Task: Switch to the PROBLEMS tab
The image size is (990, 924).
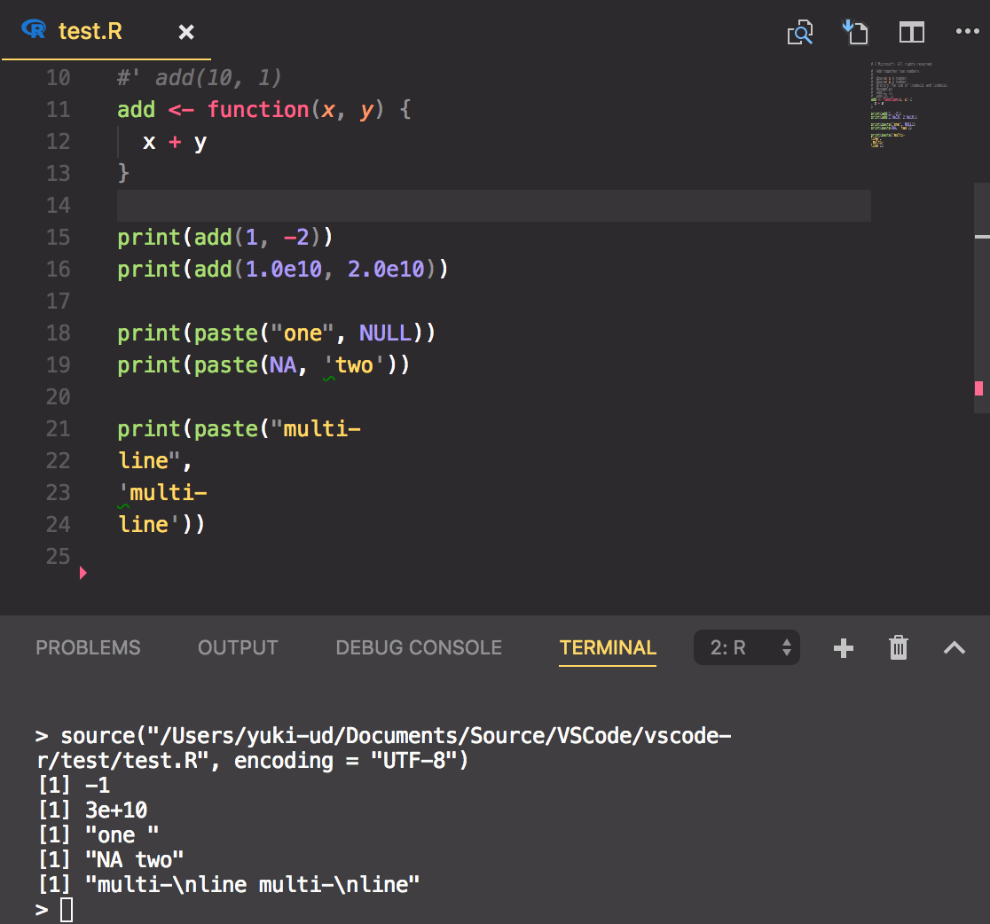Action: [x=87, y=647]
